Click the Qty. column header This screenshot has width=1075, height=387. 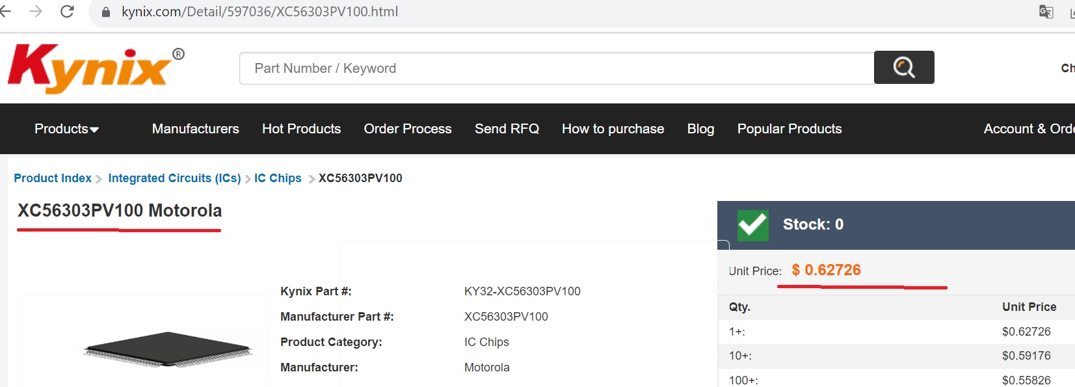pyautogui.click(x=739, y=307)
